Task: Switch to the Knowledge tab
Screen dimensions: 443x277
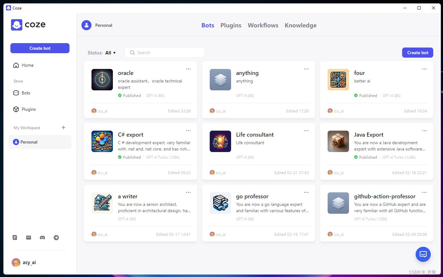Action: pos(301,25)
